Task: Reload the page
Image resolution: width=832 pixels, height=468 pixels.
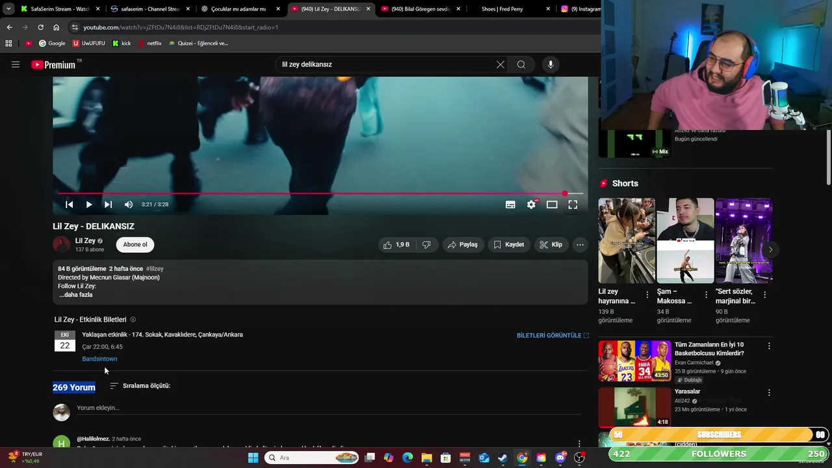Action: tap(40, 27)
